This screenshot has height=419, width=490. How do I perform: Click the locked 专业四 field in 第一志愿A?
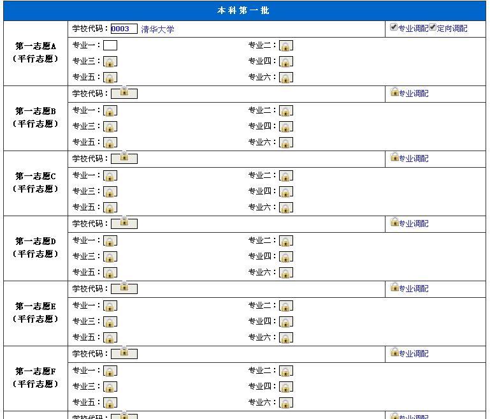(286, 62)
